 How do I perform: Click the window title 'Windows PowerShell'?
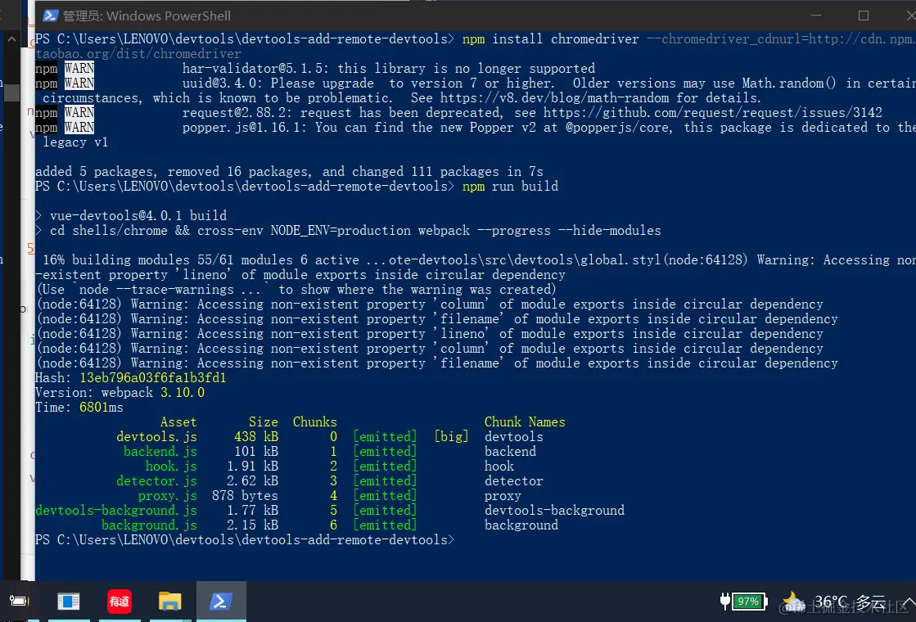[x=169, y=16]
